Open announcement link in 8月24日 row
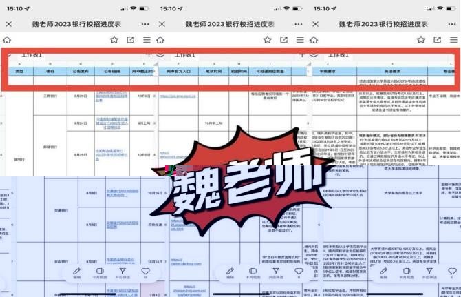The image size is (461, 297). tap(112, 123)
